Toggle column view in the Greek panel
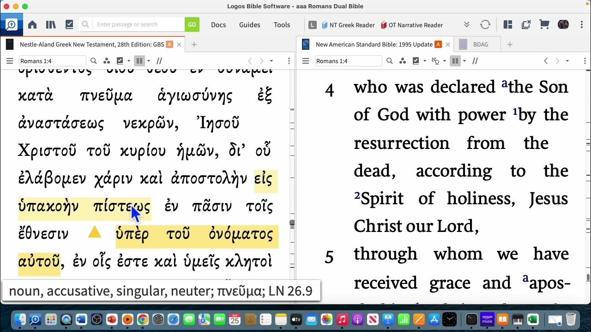The width and height of the screenshot is (591, 332). tap(139, 61)
